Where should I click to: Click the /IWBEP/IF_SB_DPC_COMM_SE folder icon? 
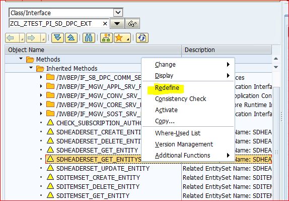(x=50, y=77)
